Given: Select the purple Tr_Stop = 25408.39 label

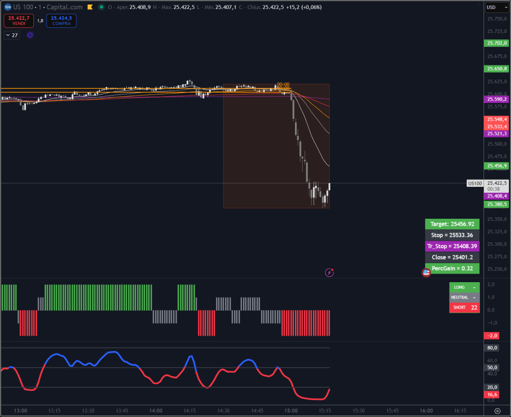Looking at the screenshot, I should pyautogui.click(x=452, y=246).
